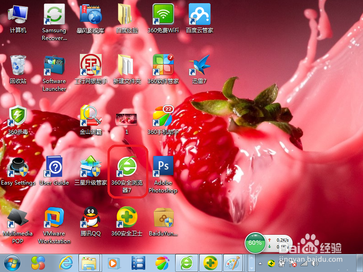Open 360杀毒 antivirus shortcut
Image resolution: width=363 pixels, height=272 pixels.
pos(18,120)
